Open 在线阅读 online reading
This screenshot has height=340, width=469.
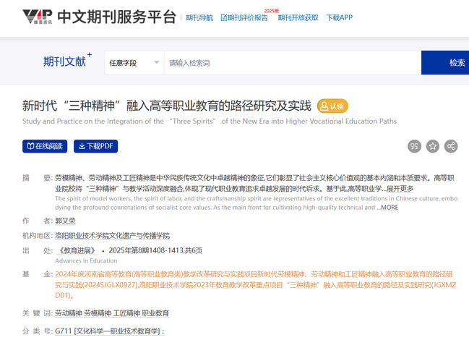46,146
